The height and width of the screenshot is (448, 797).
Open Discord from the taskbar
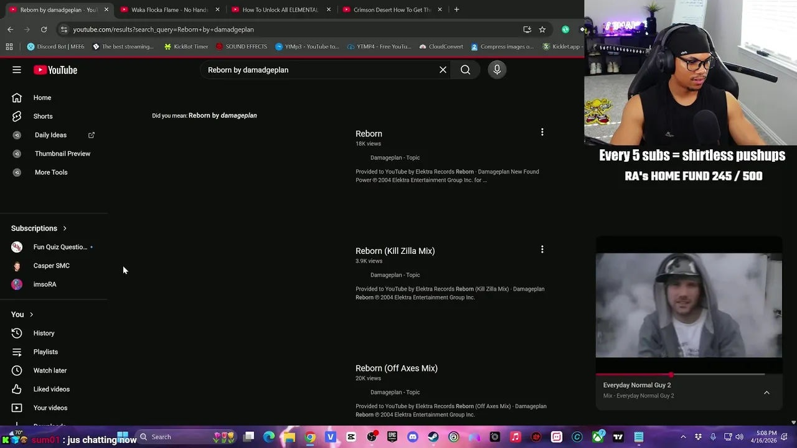pyautogui.click(x=412, y=437)
